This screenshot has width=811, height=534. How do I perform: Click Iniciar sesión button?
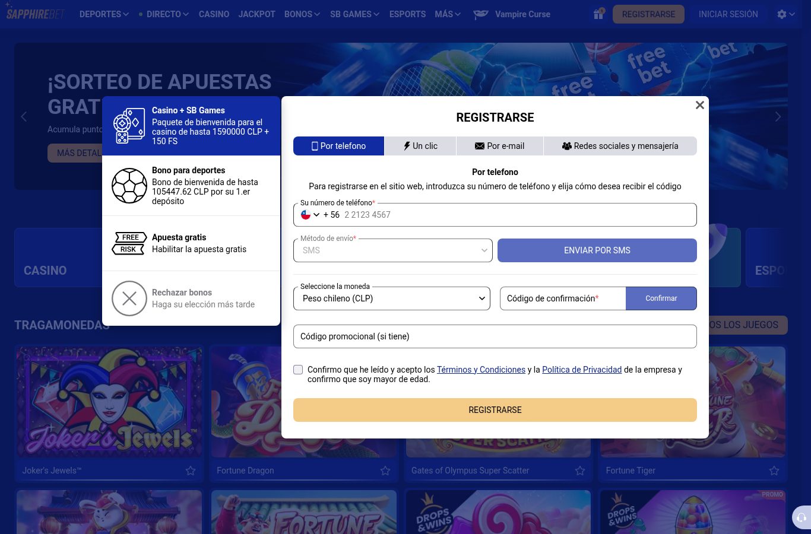tap(728, 14)
